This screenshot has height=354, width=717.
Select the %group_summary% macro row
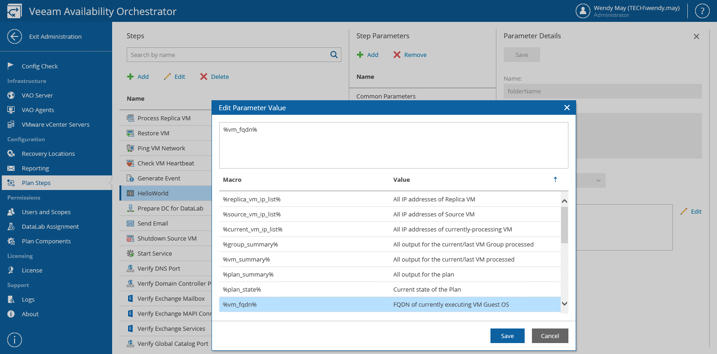click(x=390, y=244)
